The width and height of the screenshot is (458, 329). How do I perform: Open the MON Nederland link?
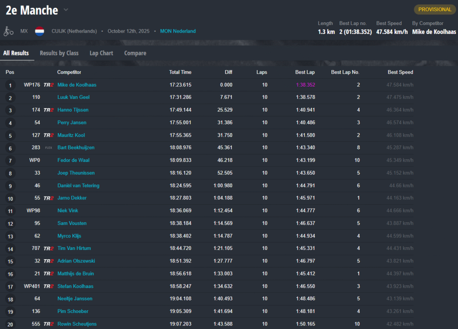pyautogui.click(x=178, y=31)
